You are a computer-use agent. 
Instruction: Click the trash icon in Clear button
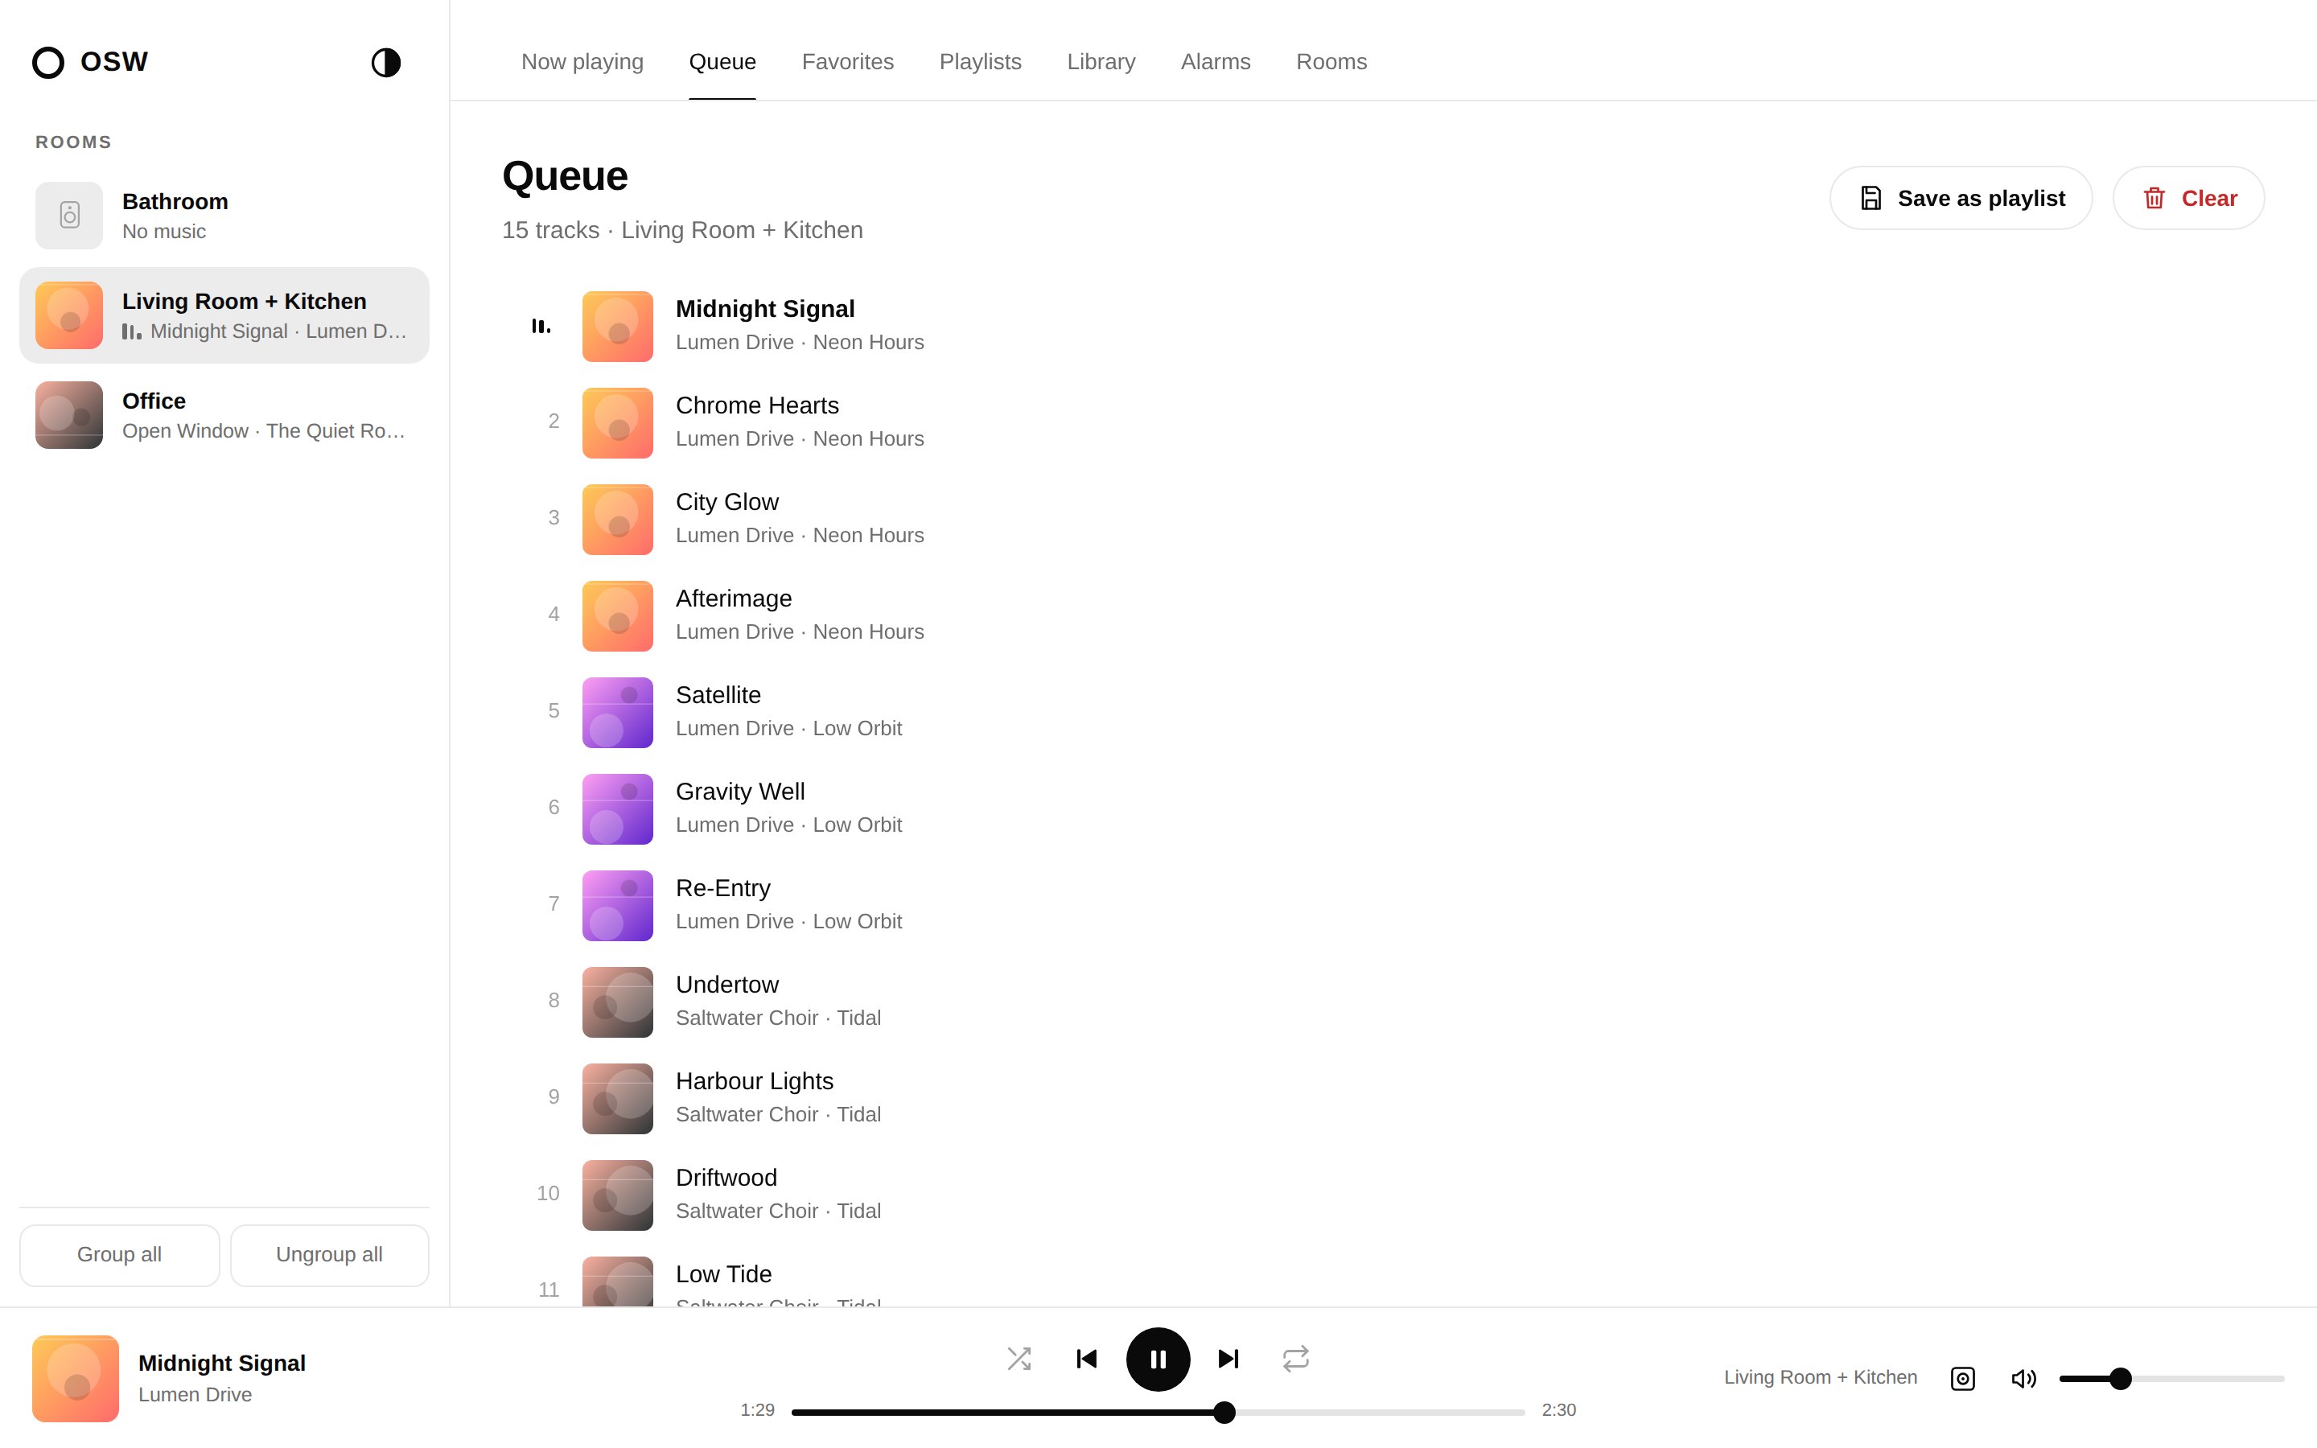click(x=2154, y=198)
